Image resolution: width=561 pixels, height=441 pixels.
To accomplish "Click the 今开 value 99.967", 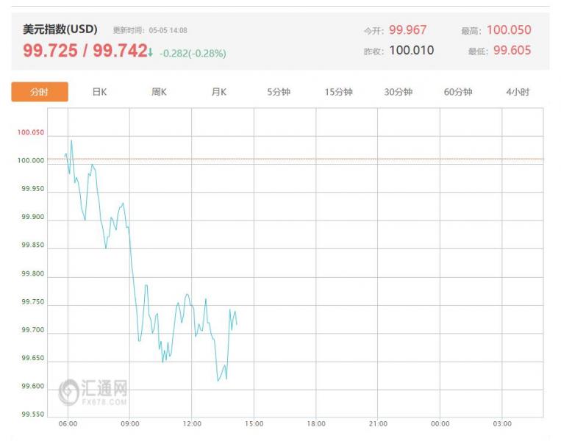I will (407, 29).
